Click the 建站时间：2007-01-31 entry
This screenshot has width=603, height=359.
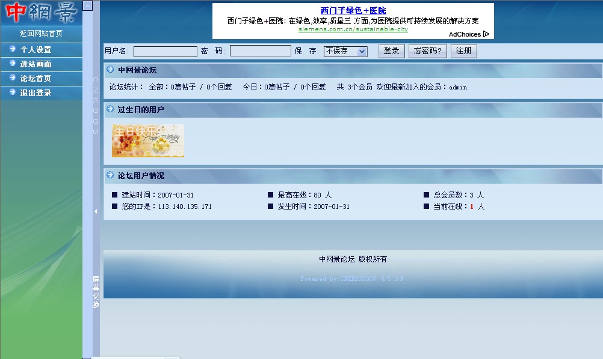(x=158, y=195)
